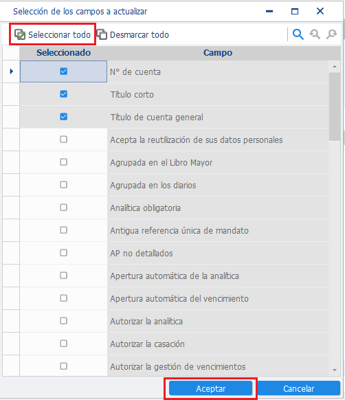
Task: Enable Agrupada en el Libro Mayor checkbox
Action: coord(63,162)
